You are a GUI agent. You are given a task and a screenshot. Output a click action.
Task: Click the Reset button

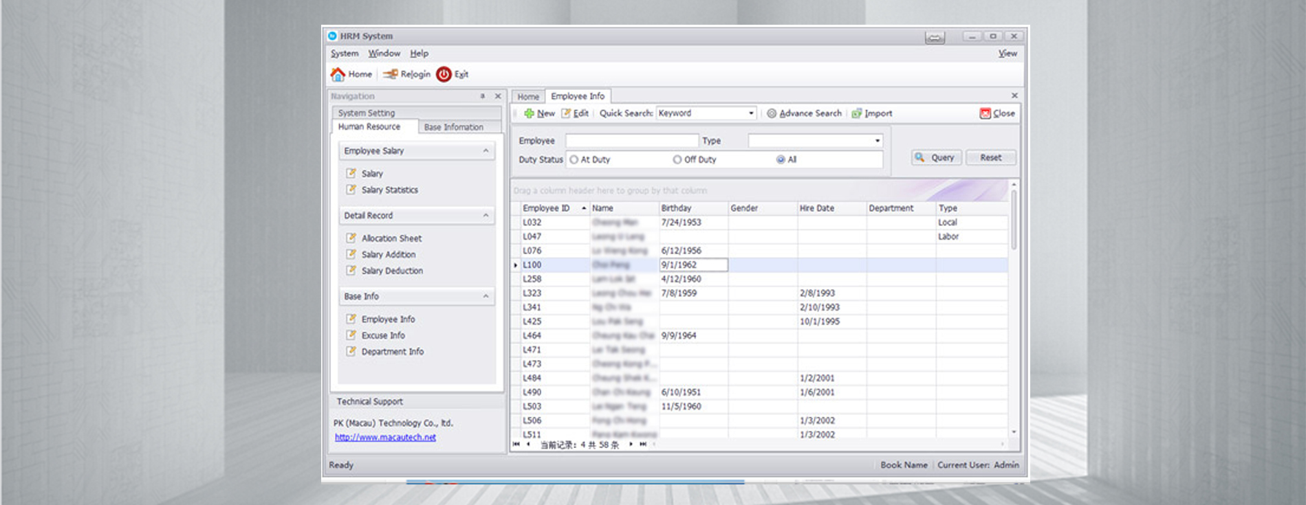pos(990,157)
